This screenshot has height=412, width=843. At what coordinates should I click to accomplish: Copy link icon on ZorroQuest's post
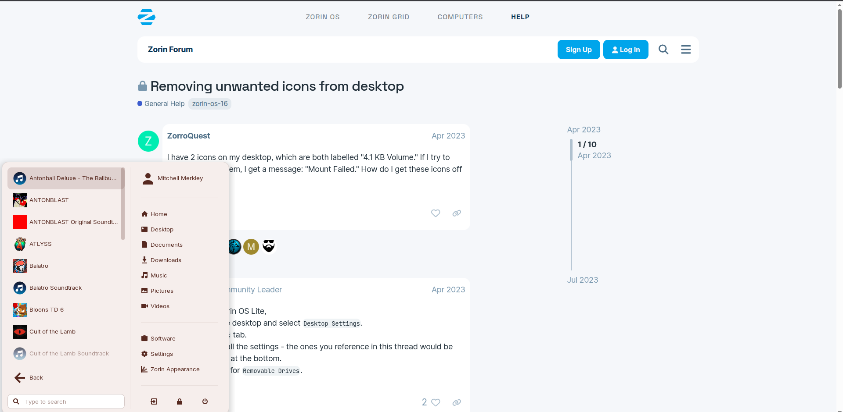(457, 213)
